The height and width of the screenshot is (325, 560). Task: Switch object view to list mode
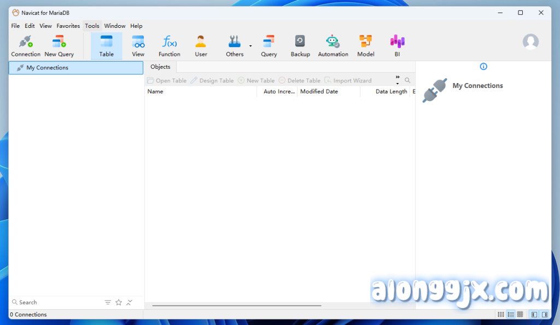point(511,315)
